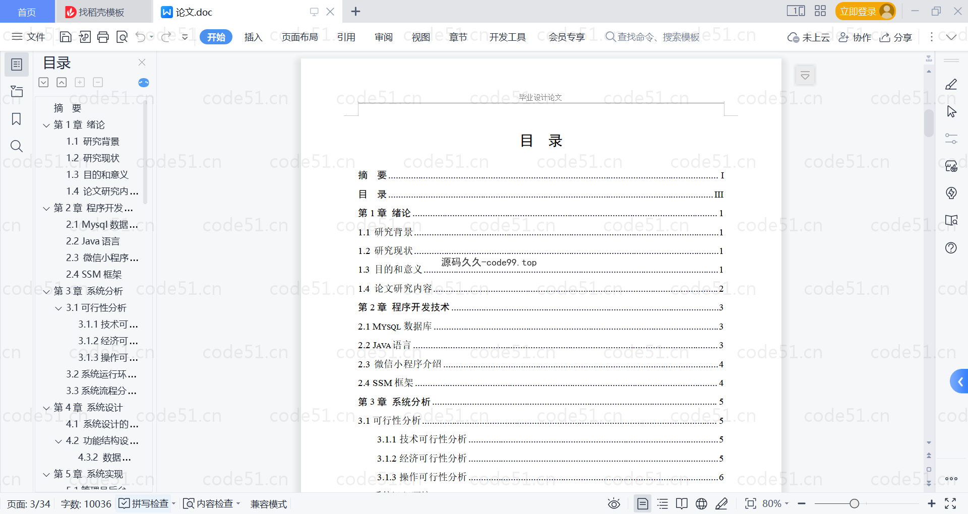This screenshot has height=514, width=968.
Task: Select 2.2 Java 语言 in outline
Action: click(x=93, y=241)
